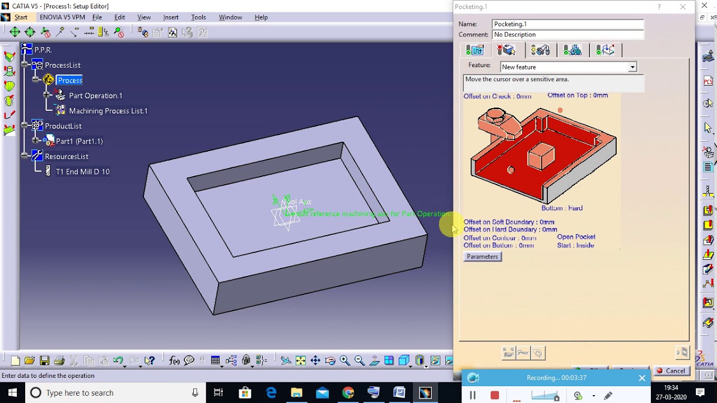717x403 pixels.
Task: Click the Pan arrows icon
Action: pyautogui.click(x=315, y=361)
